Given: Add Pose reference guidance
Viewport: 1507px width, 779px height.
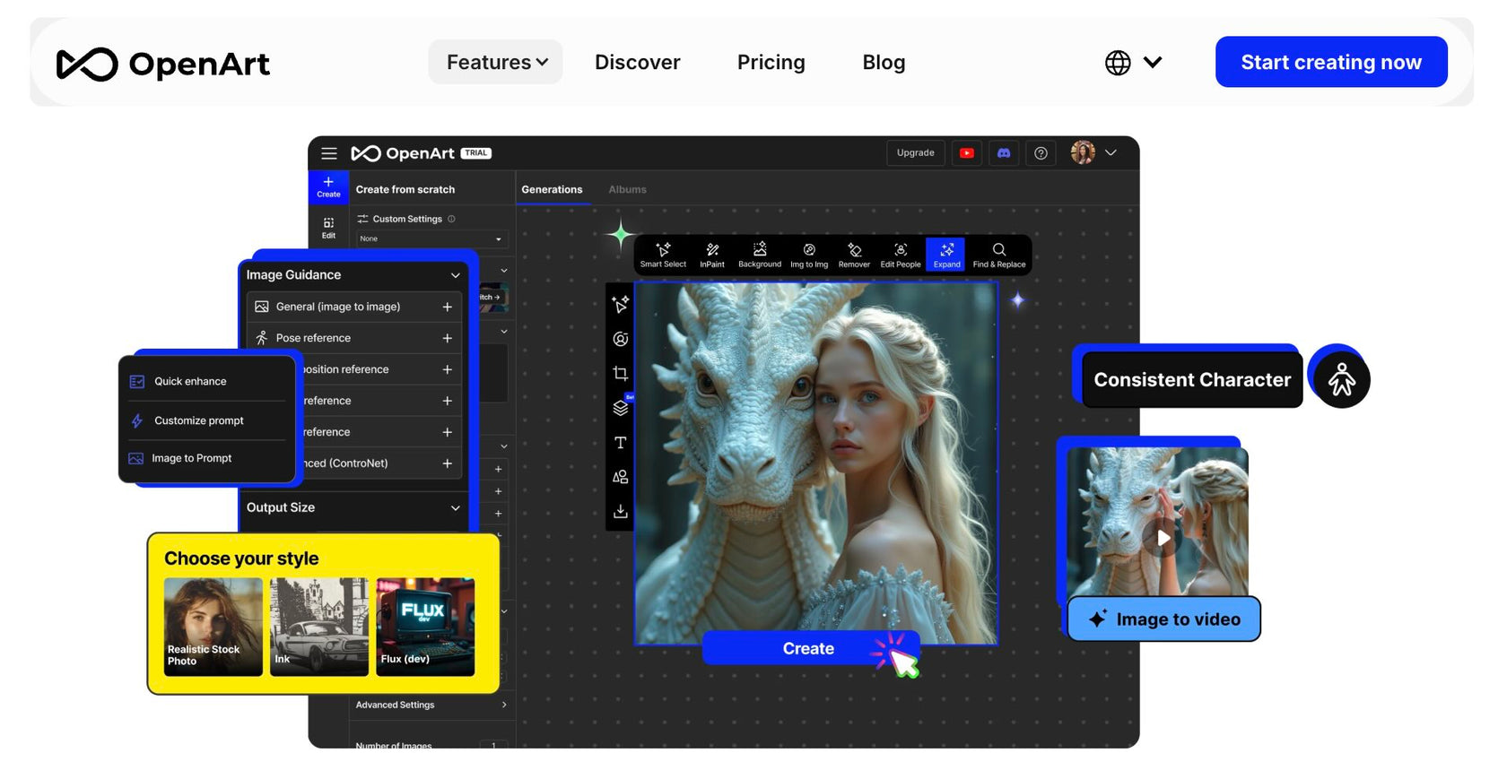Looking at the screenshot, I should click(x=447, y=338).
